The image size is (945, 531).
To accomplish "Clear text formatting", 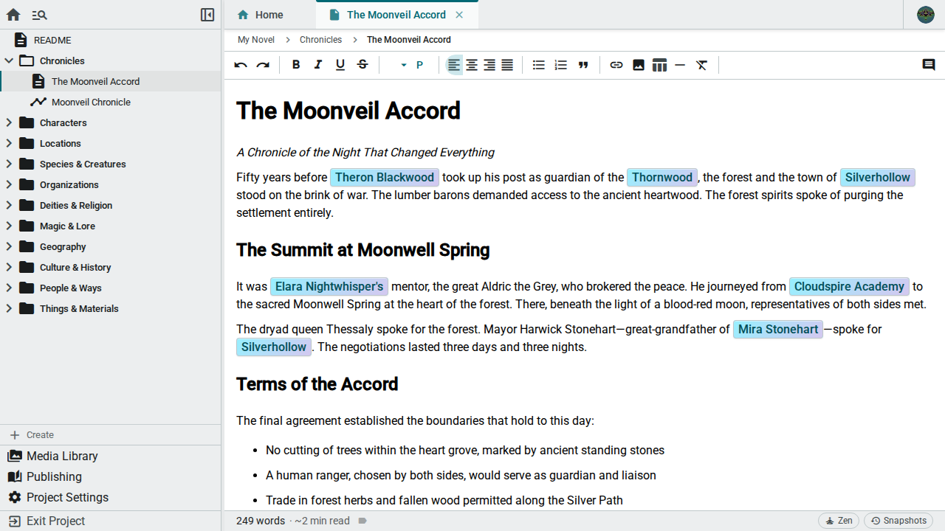I will (702, 65).
